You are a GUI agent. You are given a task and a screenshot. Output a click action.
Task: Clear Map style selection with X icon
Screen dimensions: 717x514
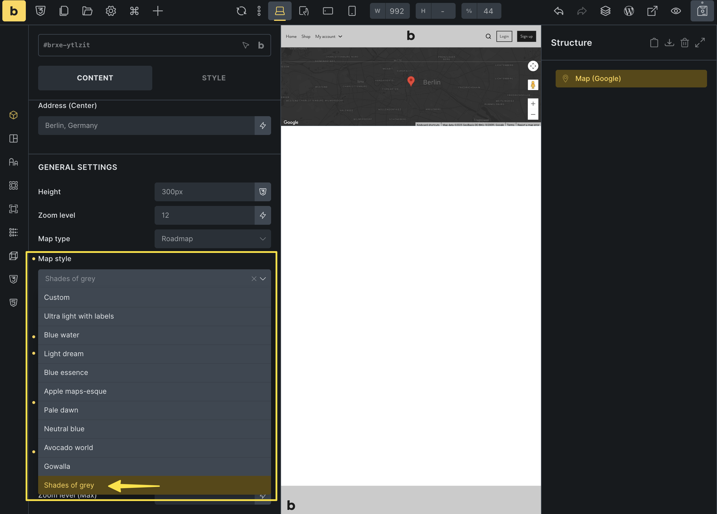tap(254, 278)
